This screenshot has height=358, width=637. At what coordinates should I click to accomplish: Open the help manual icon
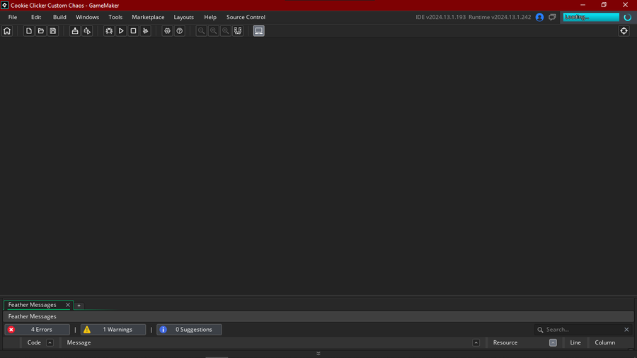(180, 31)
